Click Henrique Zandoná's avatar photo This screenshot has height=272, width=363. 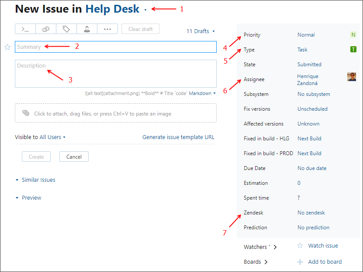coord(352,77)
